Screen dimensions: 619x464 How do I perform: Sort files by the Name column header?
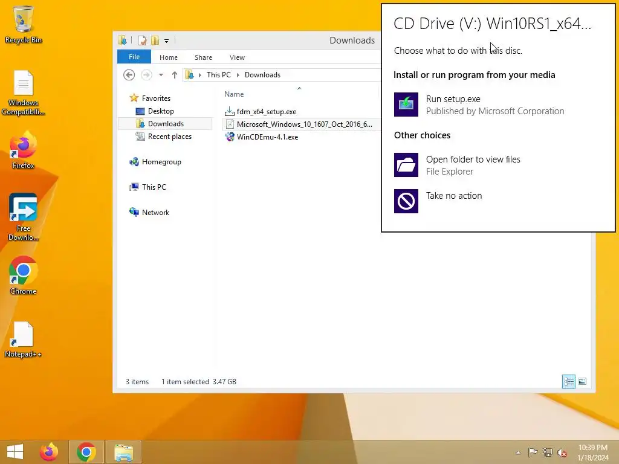point(234,94)
